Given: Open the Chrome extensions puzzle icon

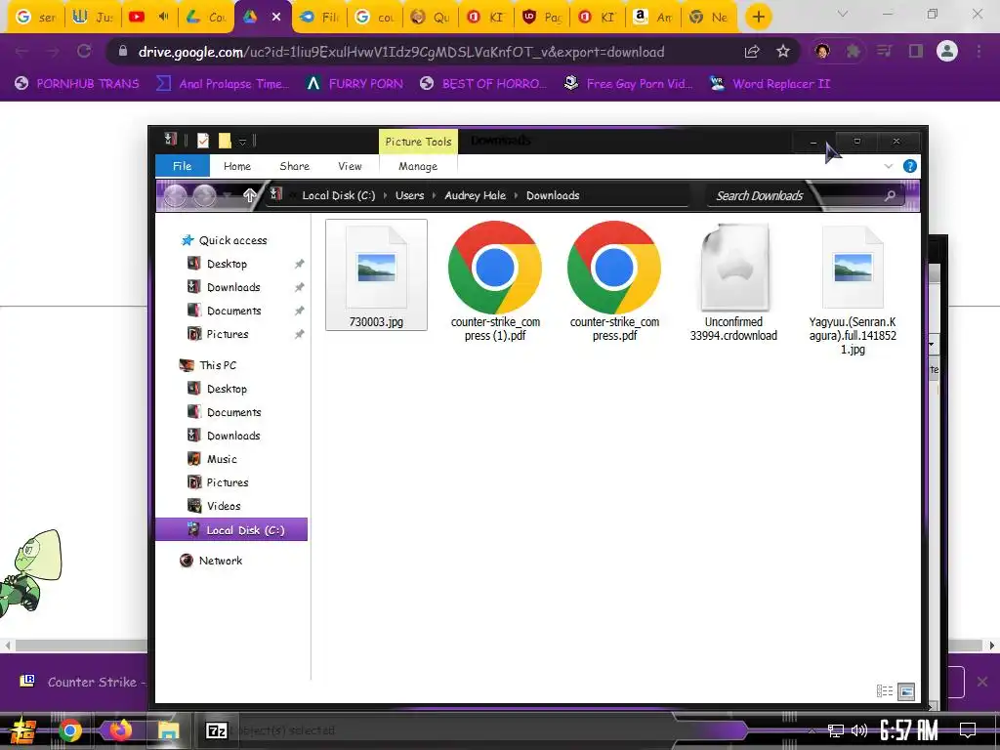Looking at the screenshot, I should pyautogui.click(x=853, y=51).
